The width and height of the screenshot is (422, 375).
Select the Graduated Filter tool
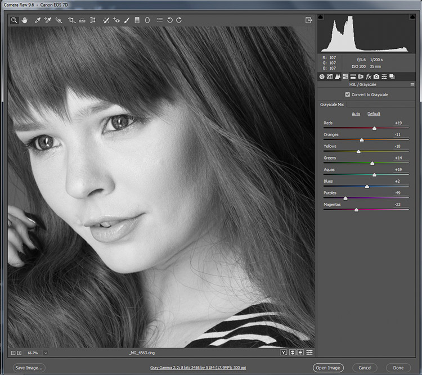click(137, 20)
